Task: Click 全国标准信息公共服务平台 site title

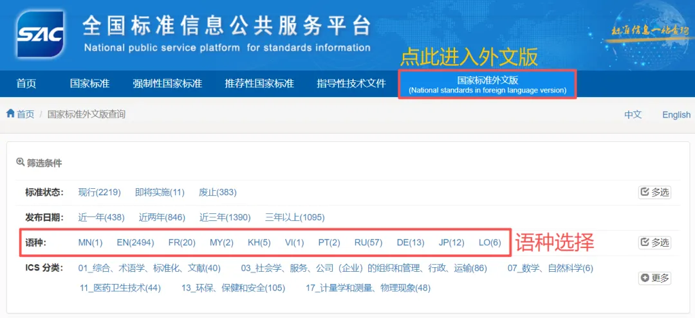Action: click(x=226, y=26)
